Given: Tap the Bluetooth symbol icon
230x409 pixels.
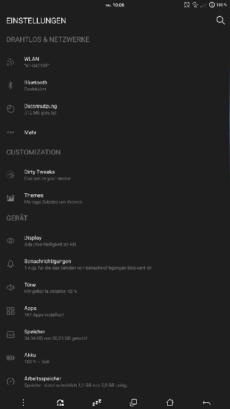Looking at the screenshot, I should (x=11, y=85).
